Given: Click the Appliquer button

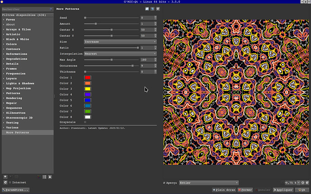Looking at the screenshot, I should (x=283, y=190).
